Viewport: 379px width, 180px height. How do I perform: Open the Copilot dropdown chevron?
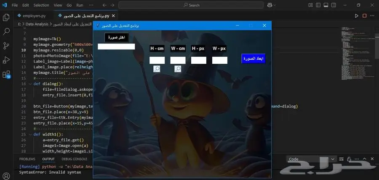tap(275, 5)
